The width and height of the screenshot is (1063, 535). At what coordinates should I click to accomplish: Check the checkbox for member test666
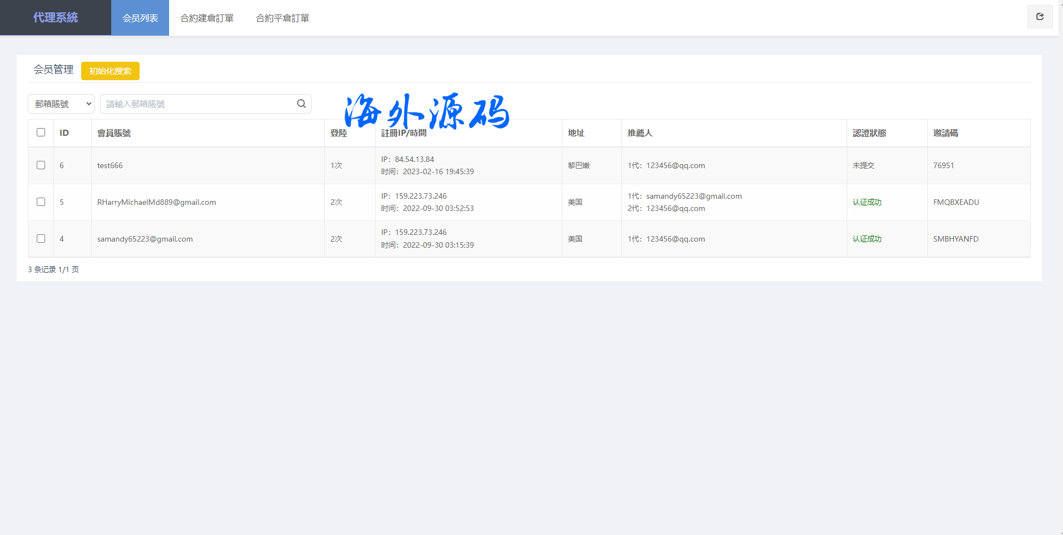click(x=41, y=165)
